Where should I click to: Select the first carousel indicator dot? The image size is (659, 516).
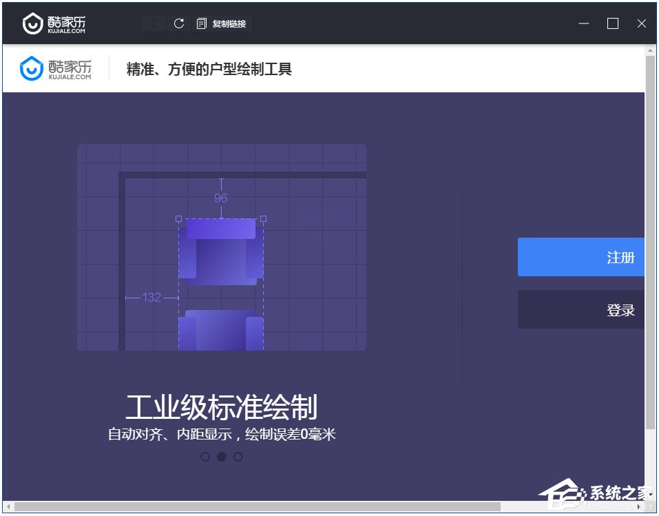(x=205, y=457)
